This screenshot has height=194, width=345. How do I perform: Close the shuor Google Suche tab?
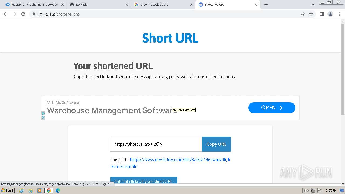[x=191, y=5]
